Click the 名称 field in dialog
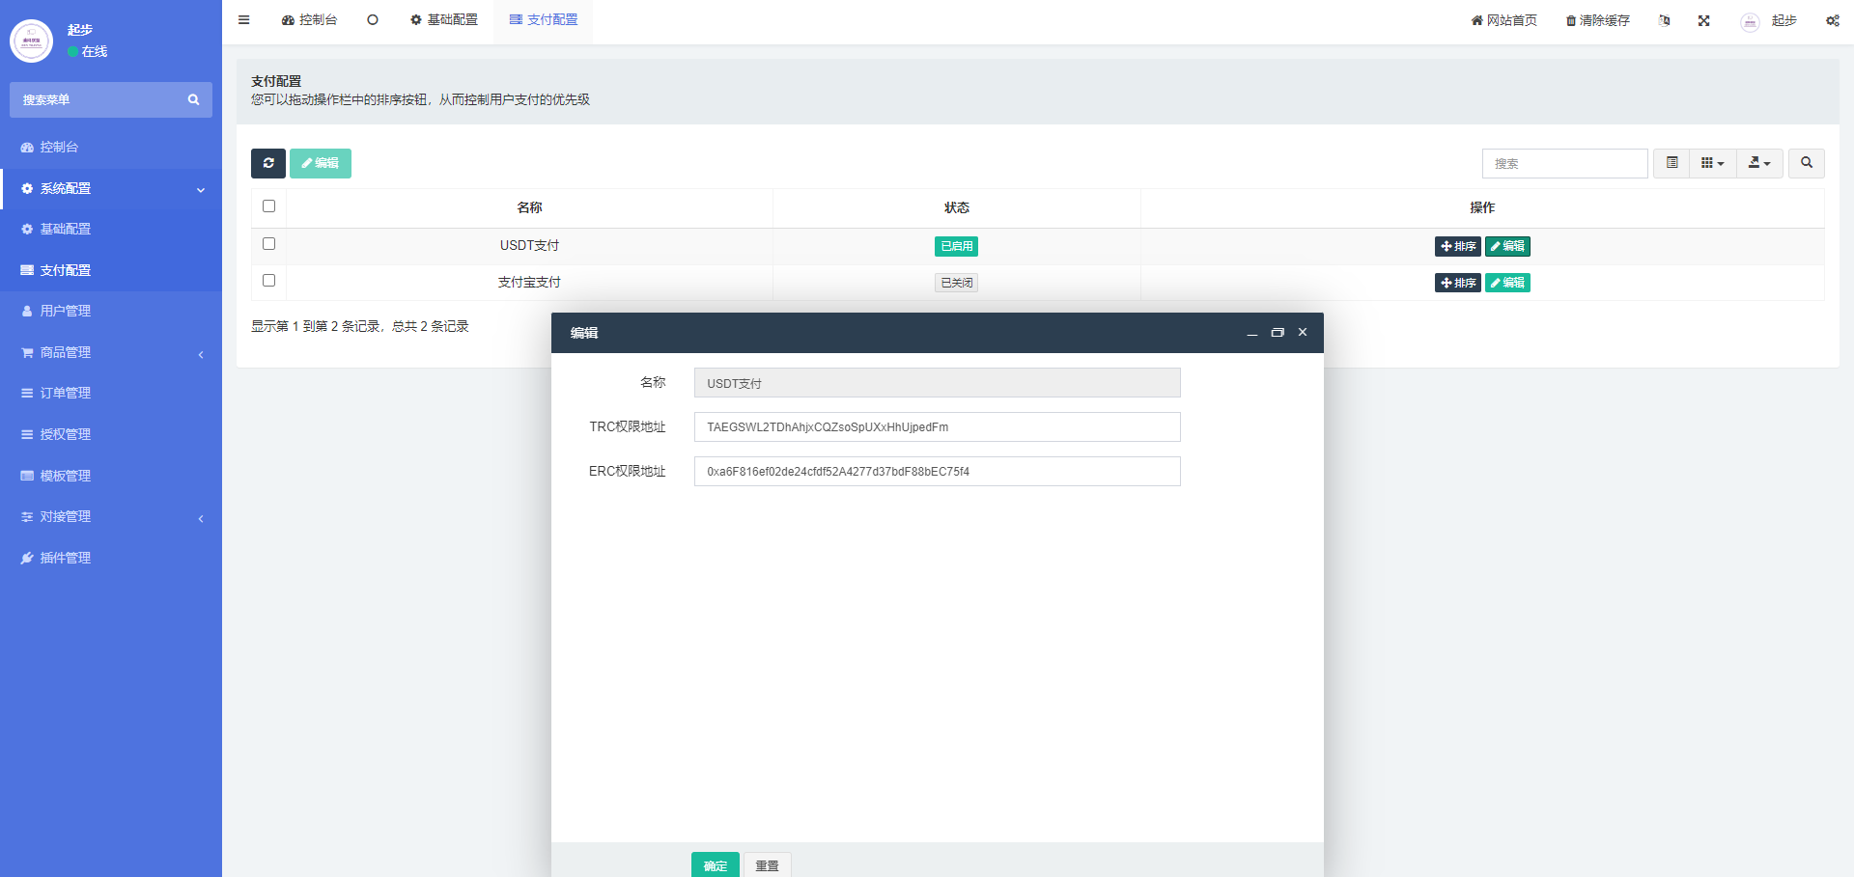1854x877 pixels. (x=937, y=383)
